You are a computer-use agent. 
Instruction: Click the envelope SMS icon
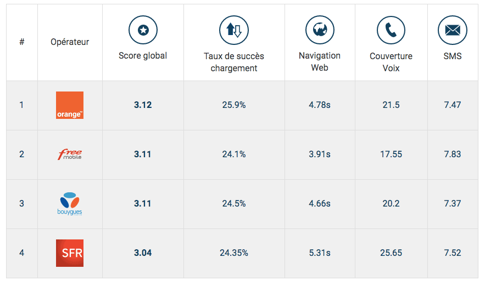pos(452,30)
